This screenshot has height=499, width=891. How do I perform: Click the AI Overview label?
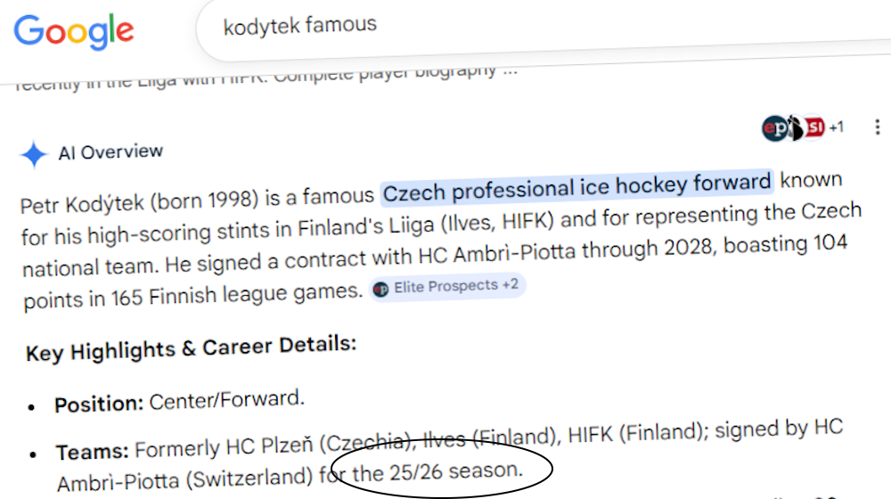(x=110, y=152)
